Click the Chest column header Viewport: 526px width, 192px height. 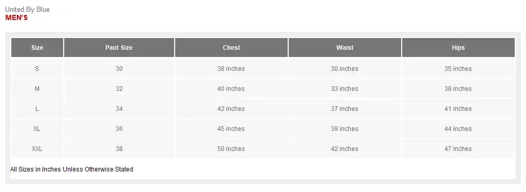[231, 48]
